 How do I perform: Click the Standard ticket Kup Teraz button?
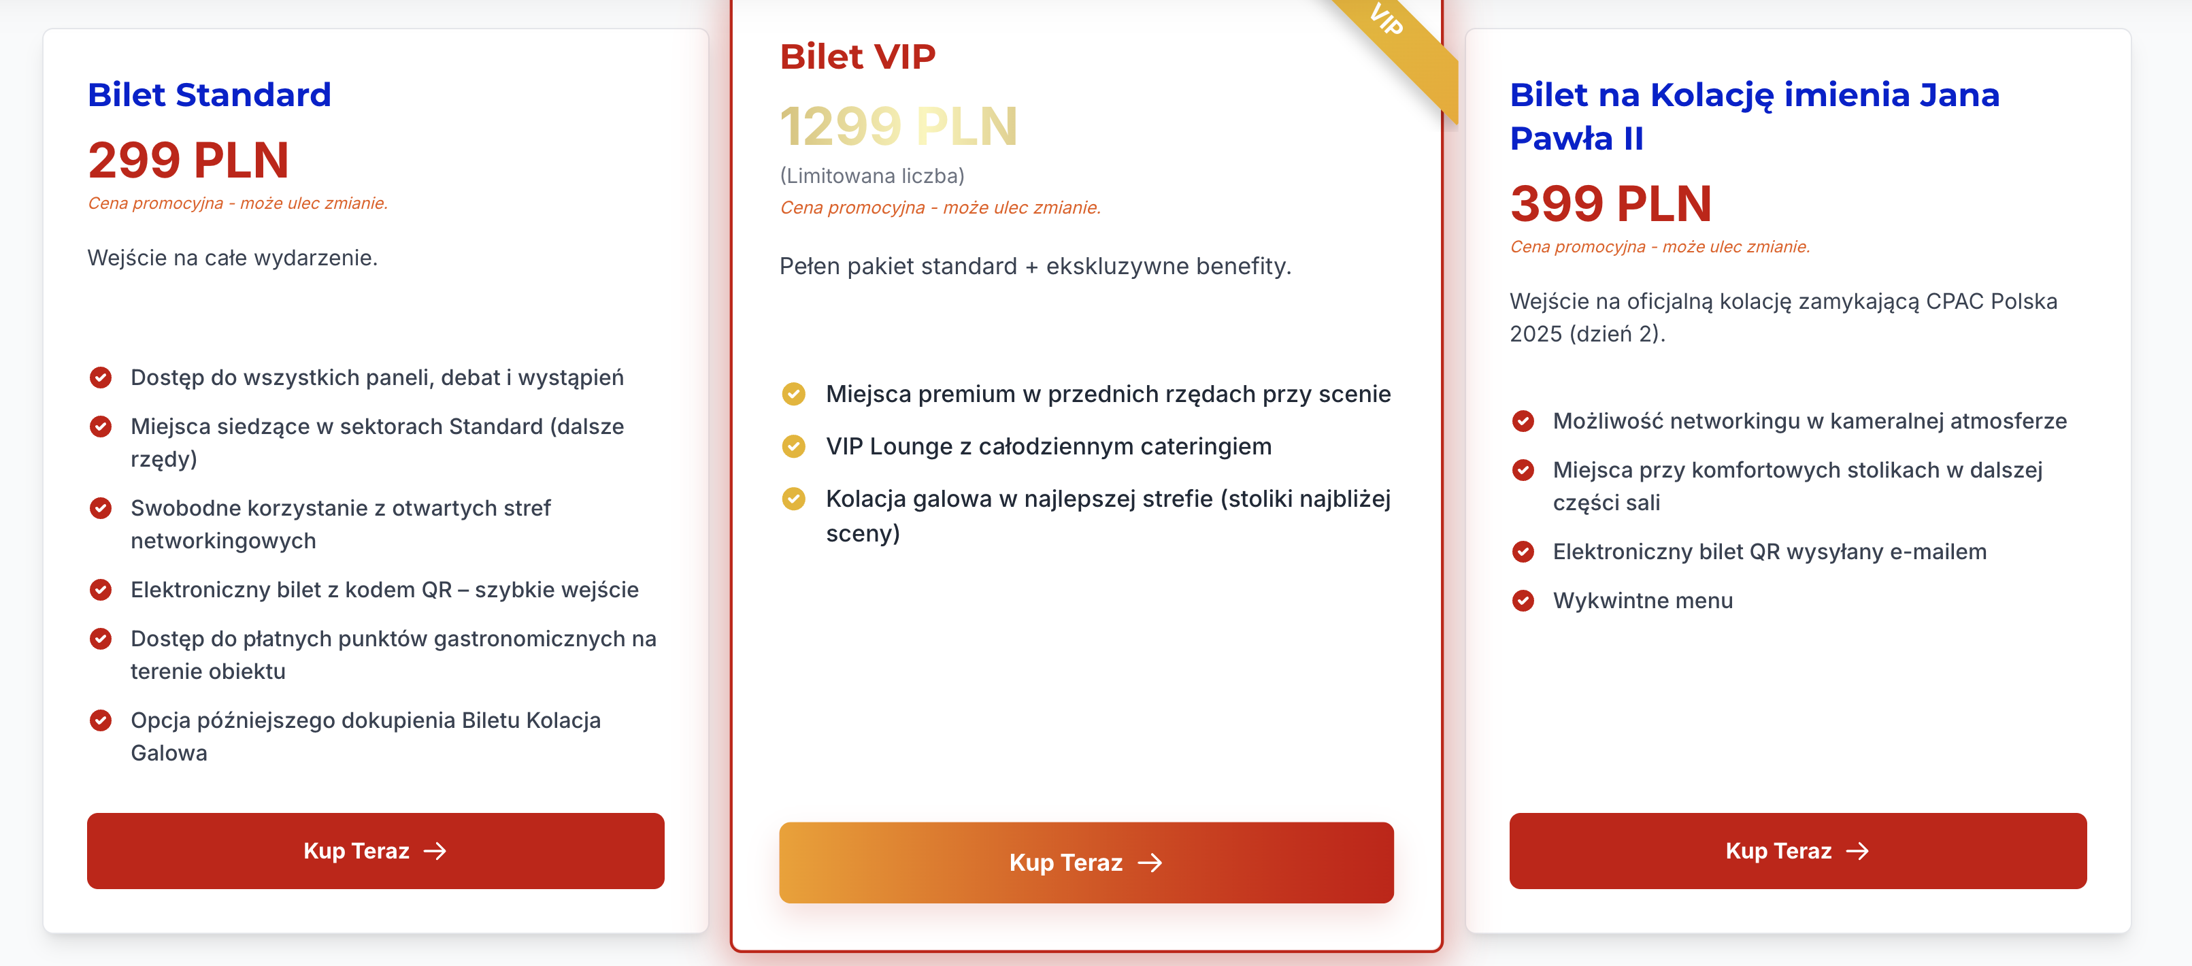[x=376, y=850]
